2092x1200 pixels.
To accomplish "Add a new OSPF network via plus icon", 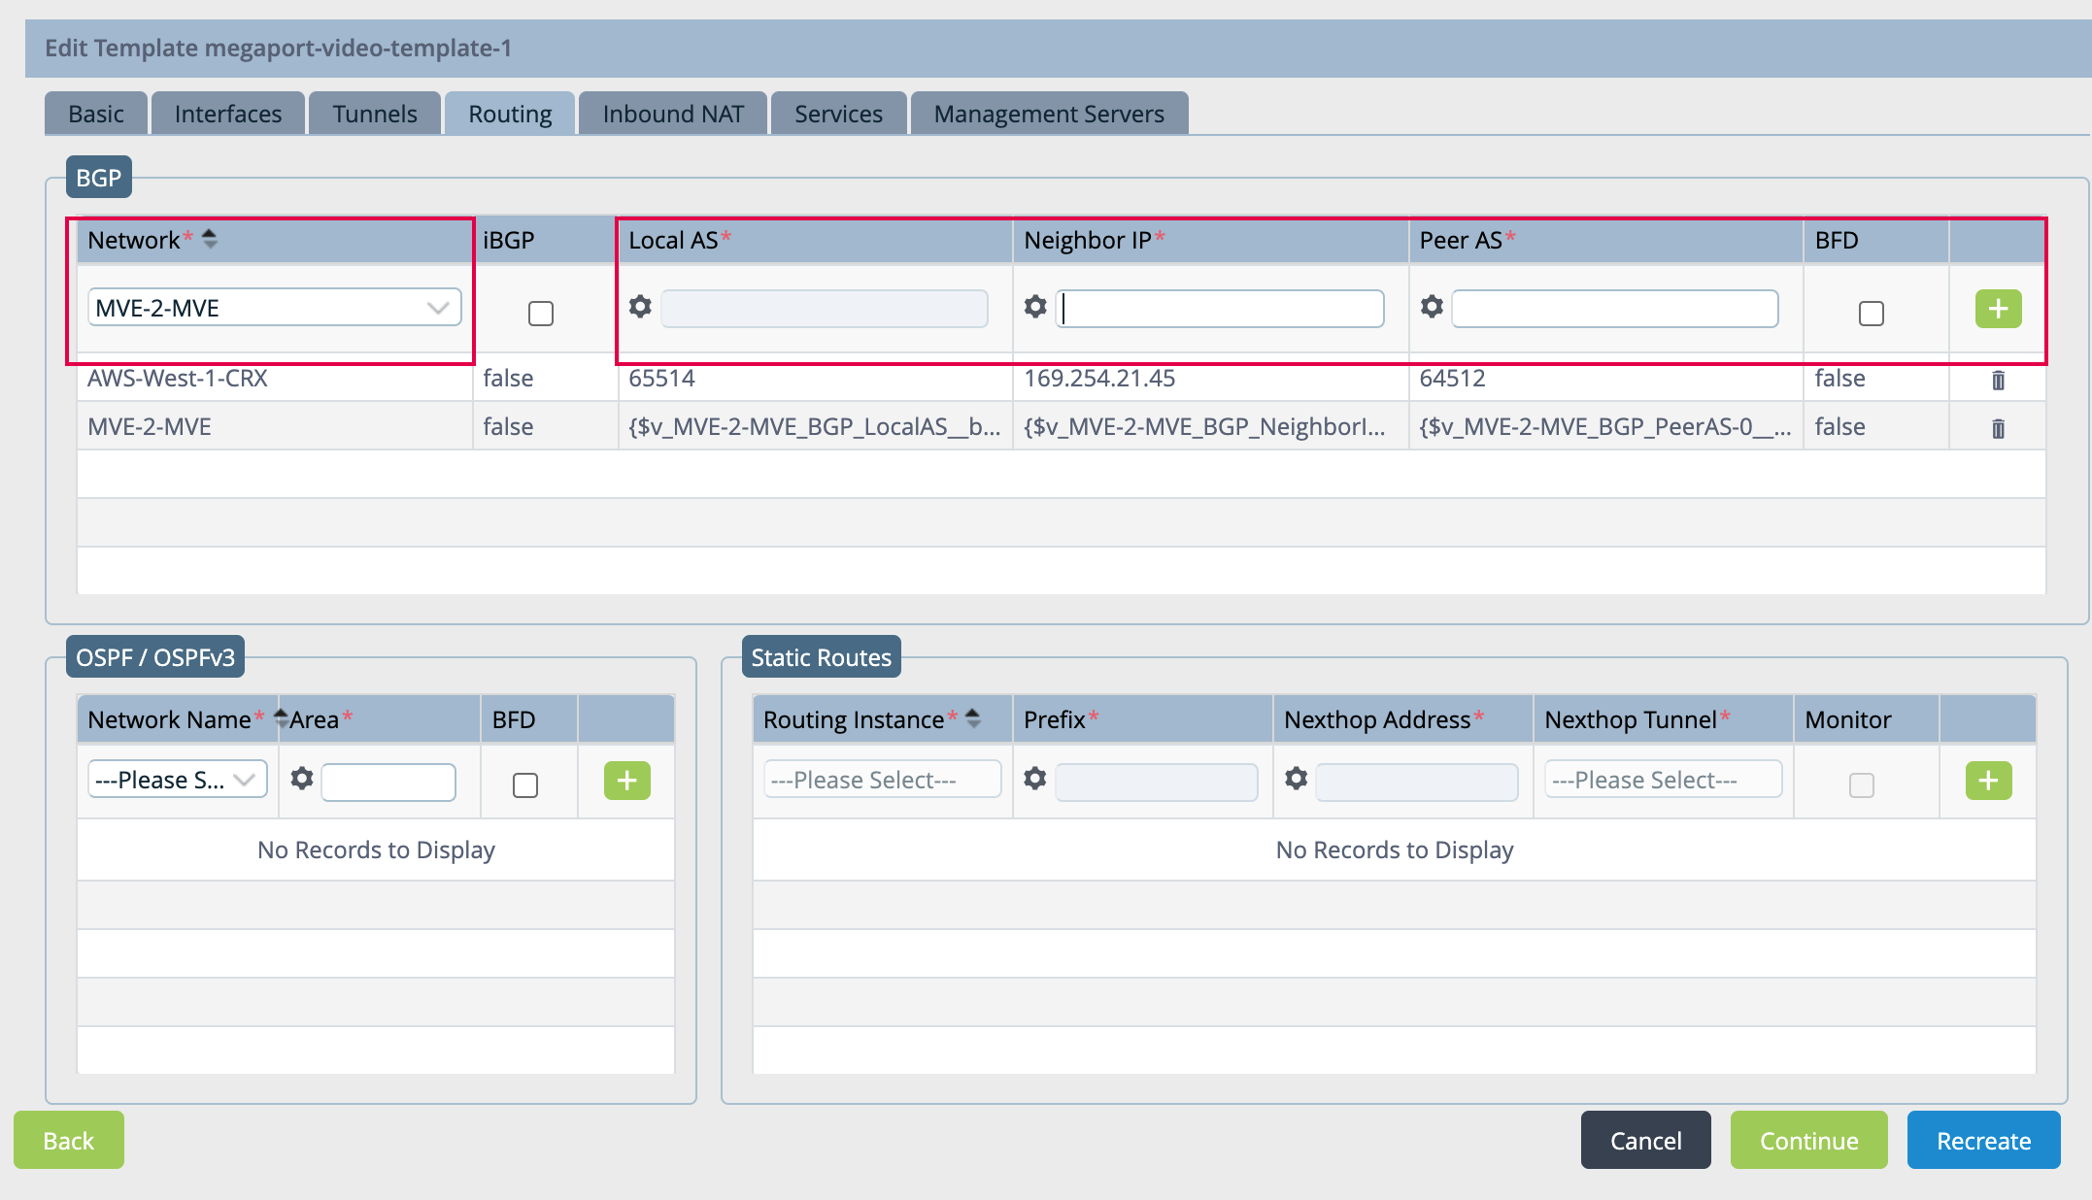I will 626,780.
